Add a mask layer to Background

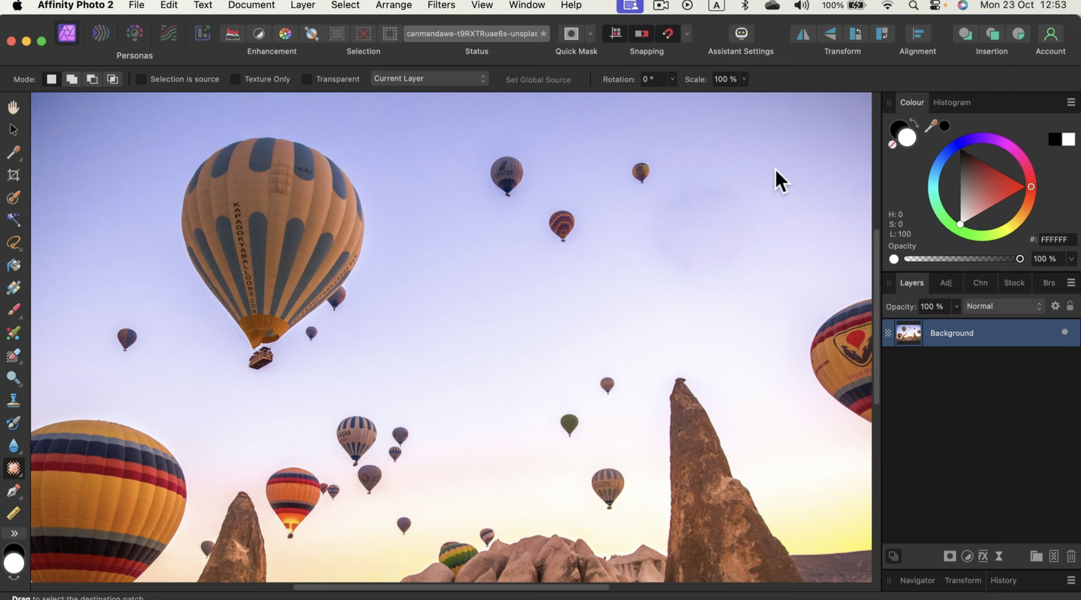click(x=949, y=557)
